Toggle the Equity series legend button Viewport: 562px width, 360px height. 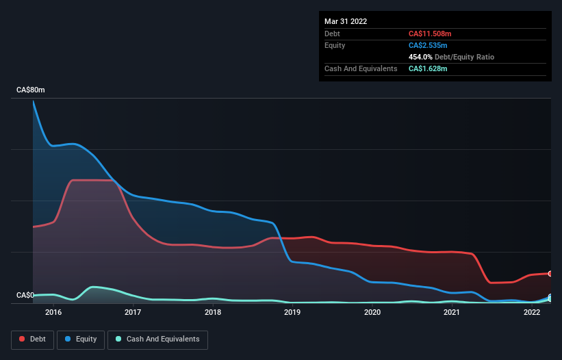click(x=81, y=339)
